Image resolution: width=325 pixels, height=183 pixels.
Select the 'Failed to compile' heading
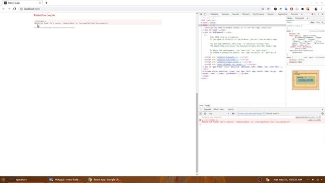point(44,15)
